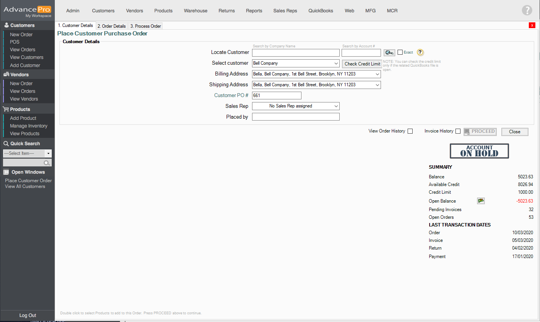
Task: Click the yellow help icon beside Exact
Action: (420, 52)
